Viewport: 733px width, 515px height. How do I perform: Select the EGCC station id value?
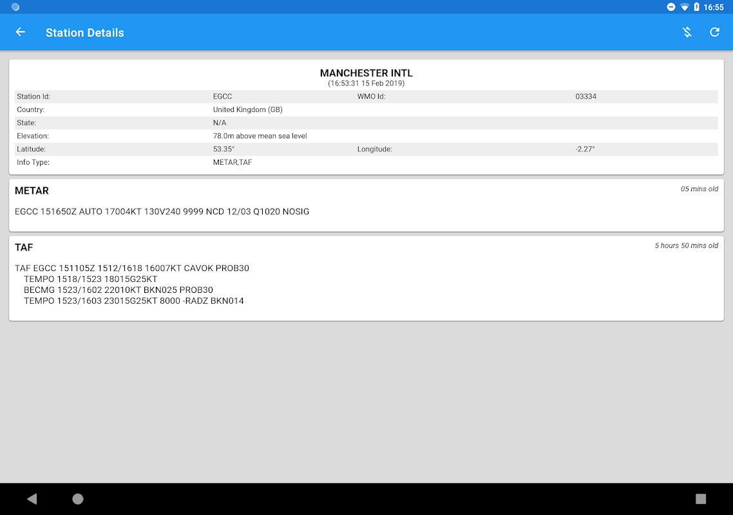pos(222,97)
